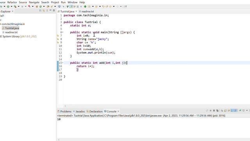Open the Run menu
The width and height of the screenshot is (250, 141).
click(63, 2)
